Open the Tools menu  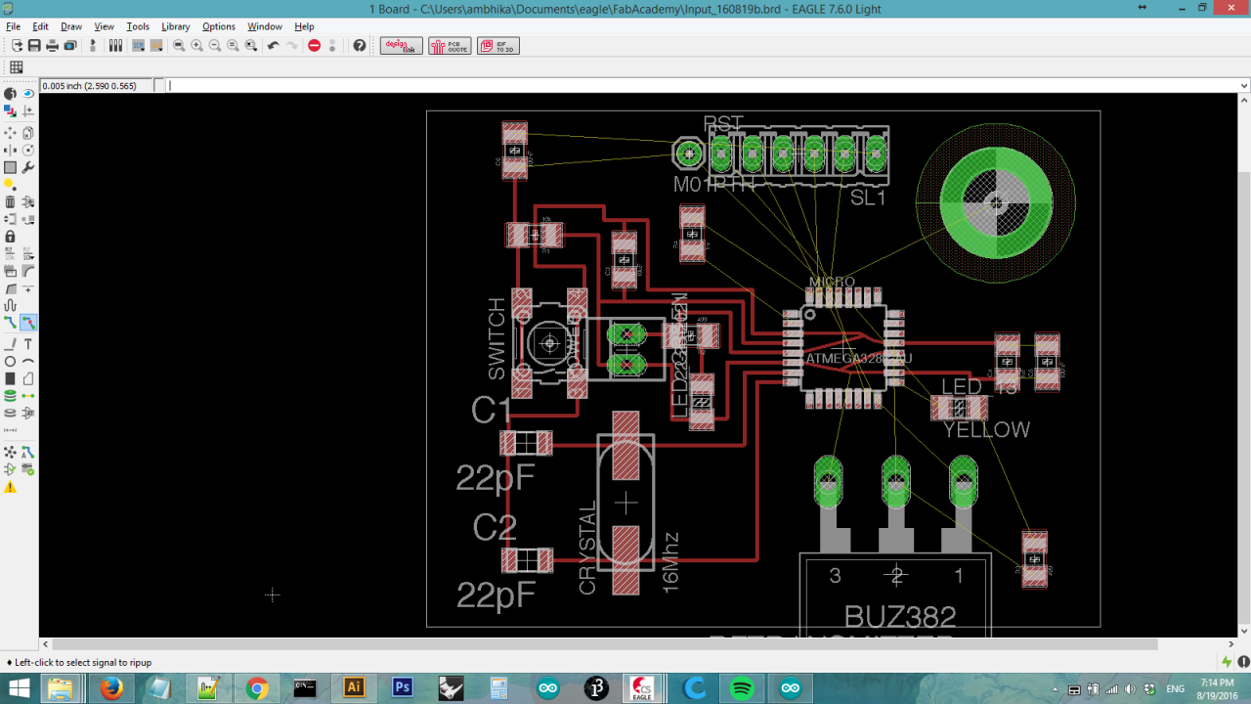click(138, 26)
